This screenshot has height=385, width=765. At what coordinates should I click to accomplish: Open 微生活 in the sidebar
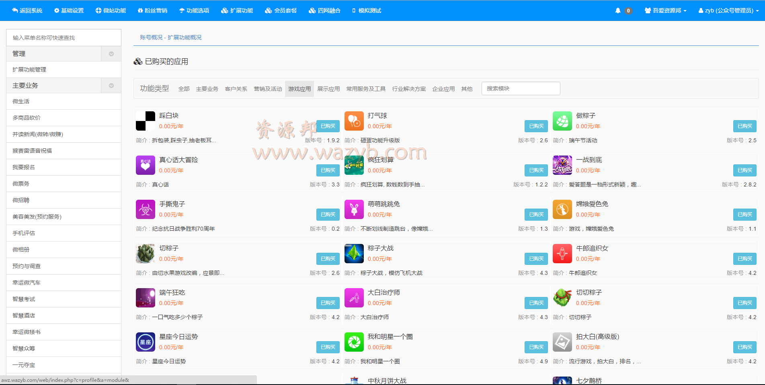pyautogui.click(x=64, y=101)
